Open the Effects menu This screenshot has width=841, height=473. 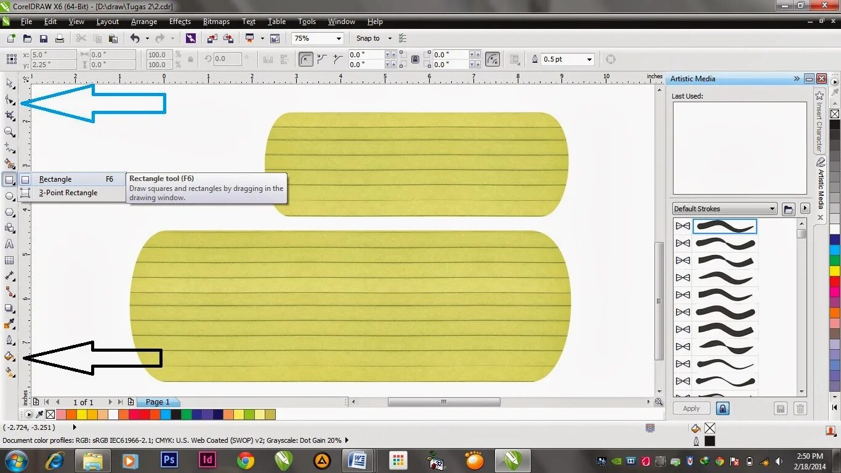pos(180,22)
